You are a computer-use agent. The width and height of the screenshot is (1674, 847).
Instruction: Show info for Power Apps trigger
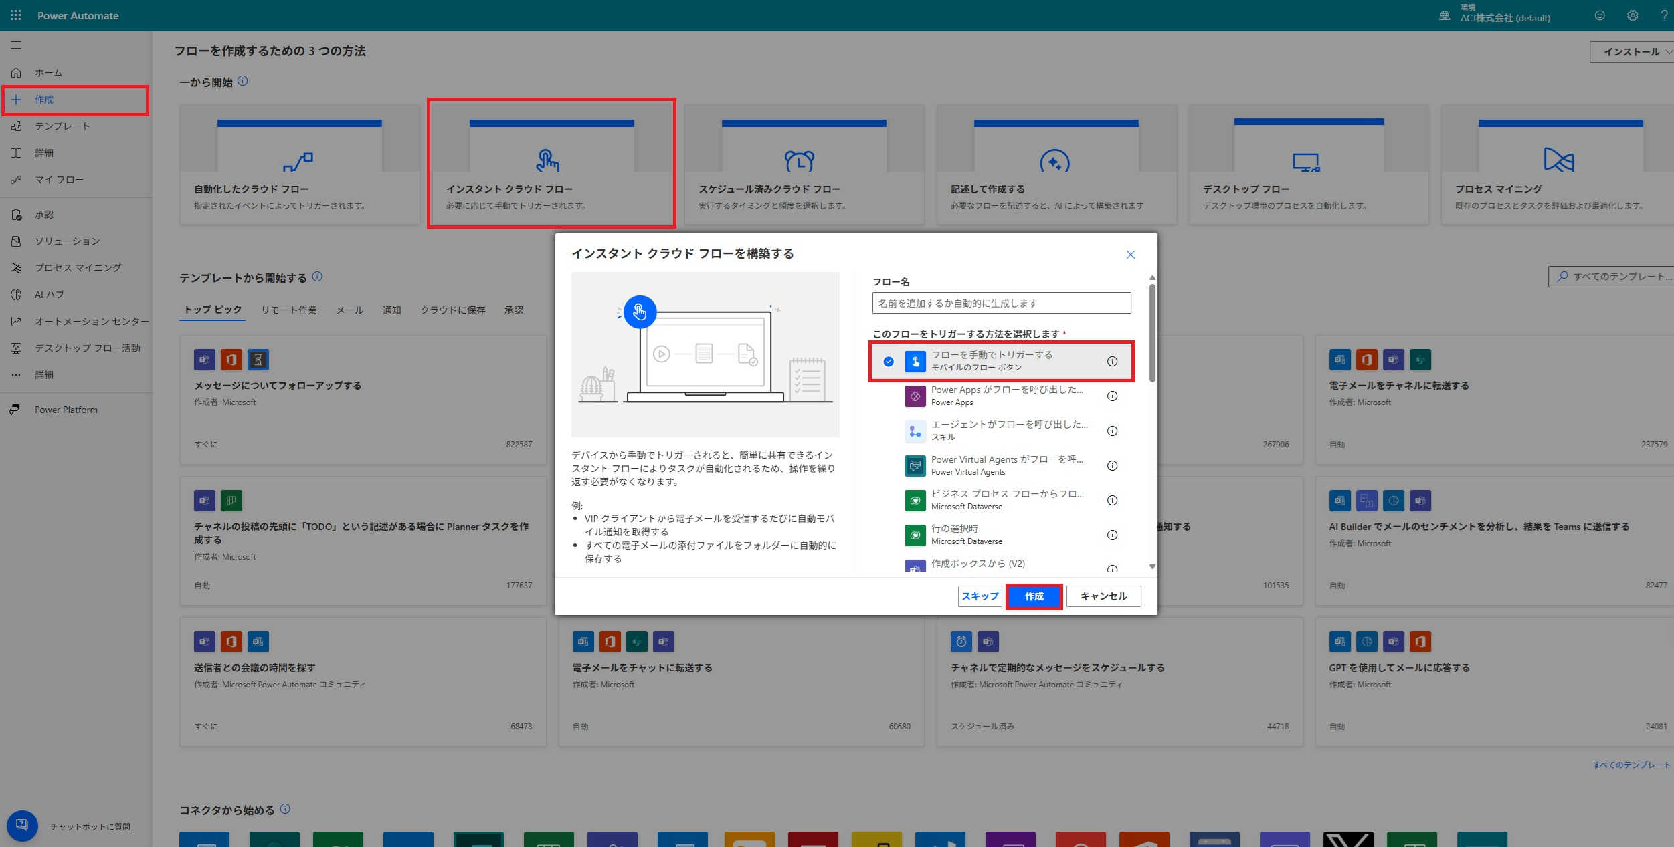(x=1112, y=396)
